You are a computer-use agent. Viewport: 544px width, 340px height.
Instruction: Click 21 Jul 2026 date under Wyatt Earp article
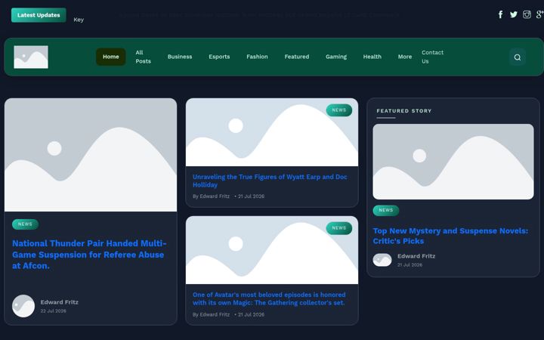pos(251,196)
